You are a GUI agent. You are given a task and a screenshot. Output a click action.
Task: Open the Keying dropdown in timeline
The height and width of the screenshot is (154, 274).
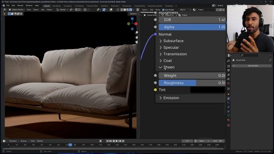coord(24,141)
